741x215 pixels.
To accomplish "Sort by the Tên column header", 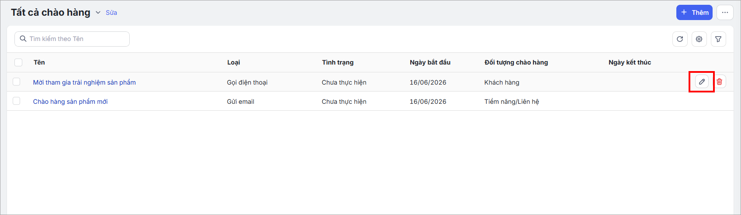I will pos(39,62).
